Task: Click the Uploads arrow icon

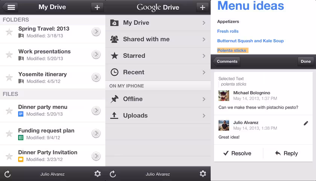Action: (x=114, y=115)
